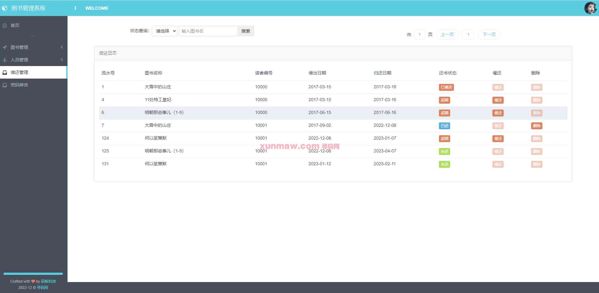The image size is (599, 293).
Task: Click 超期 status badge for row 4
Action: [445, 100]
